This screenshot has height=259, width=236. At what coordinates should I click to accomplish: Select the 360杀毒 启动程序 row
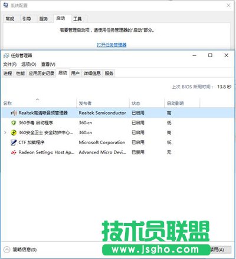[x=118, y=123]
